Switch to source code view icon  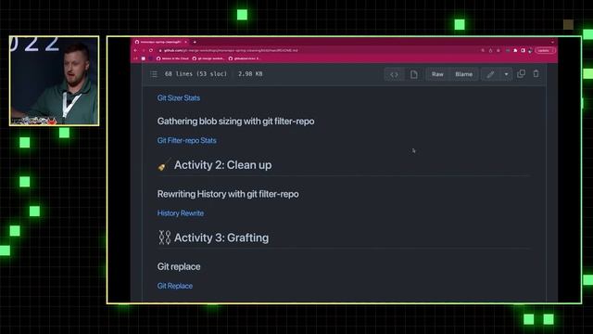click(394, 74)
